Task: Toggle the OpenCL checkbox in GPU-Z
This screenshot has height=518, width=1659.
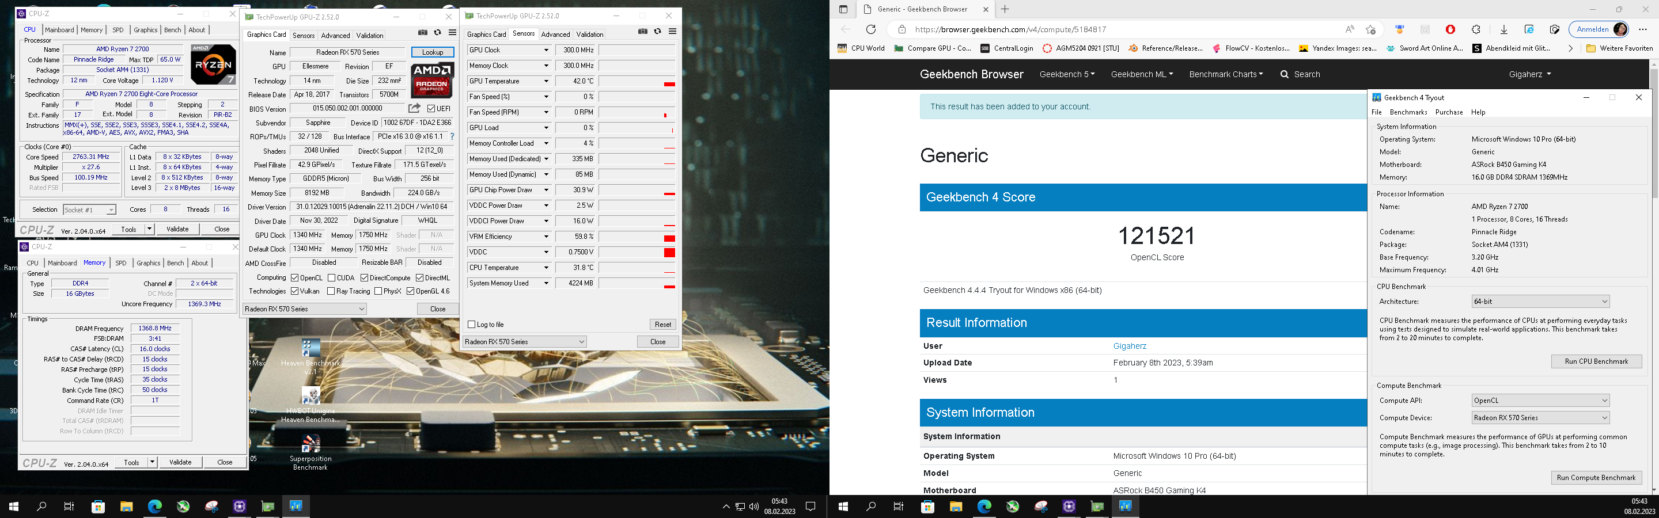Action: coord(294,278)
